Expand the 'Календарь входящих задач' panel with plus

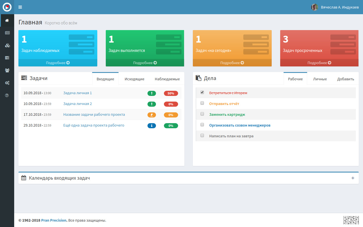[x=353, y=178]
